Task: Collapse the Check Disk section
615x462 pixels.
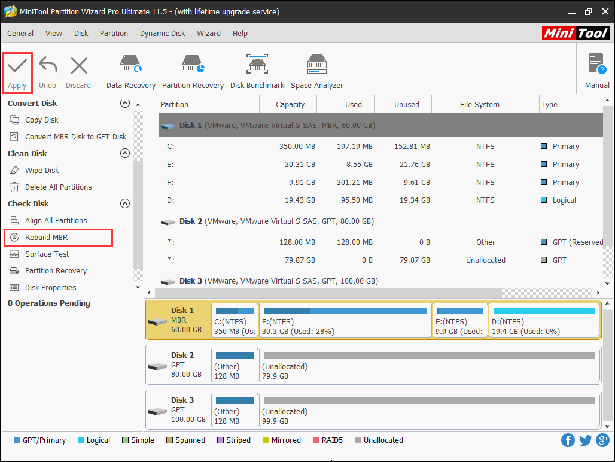Action: 124,203
